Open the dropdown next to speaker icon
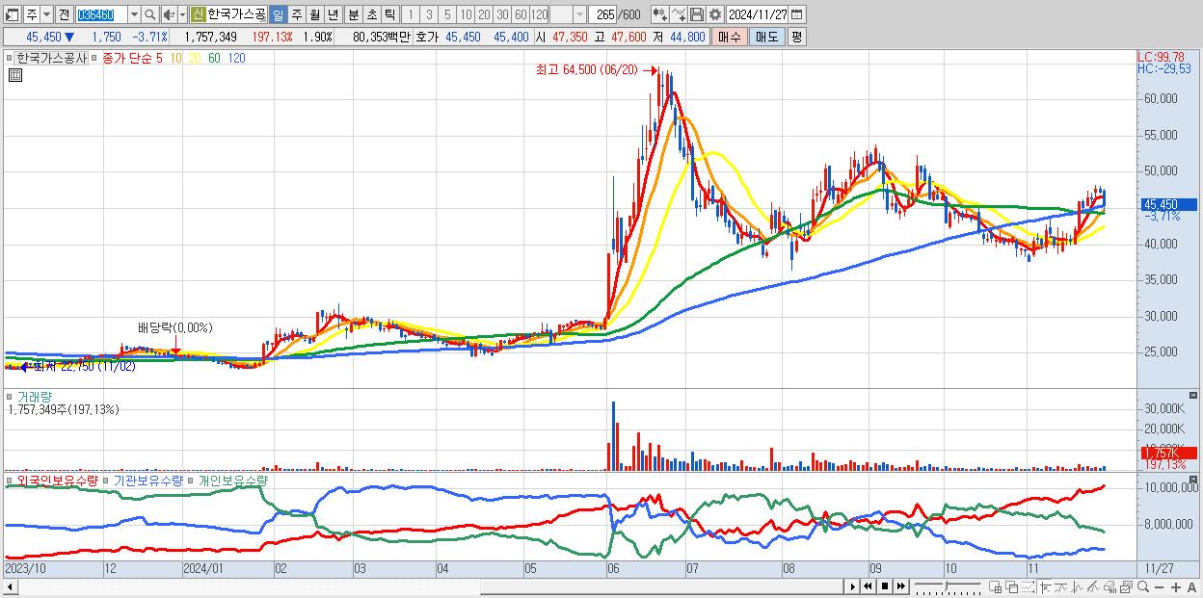1203x598 pixels. (182, 14)
